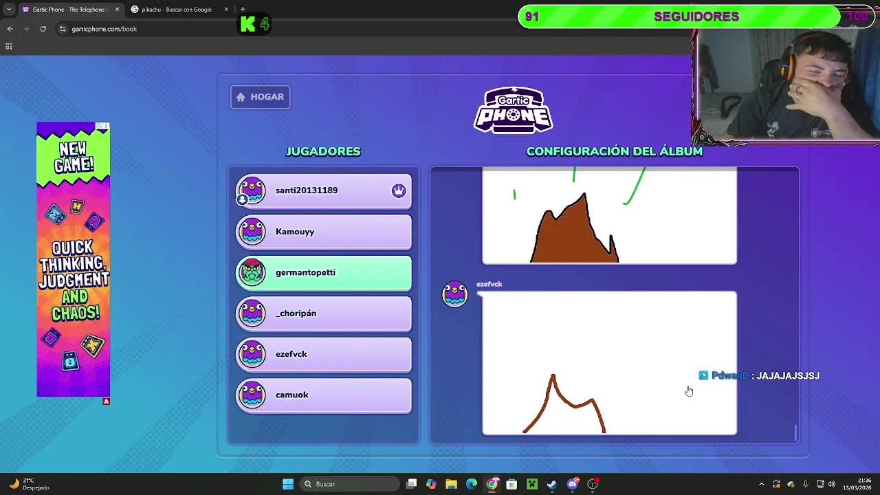The height and width of the screenshot is (495, 880).
Task: Open Steam from the taskbar
Action: (552, 484)
